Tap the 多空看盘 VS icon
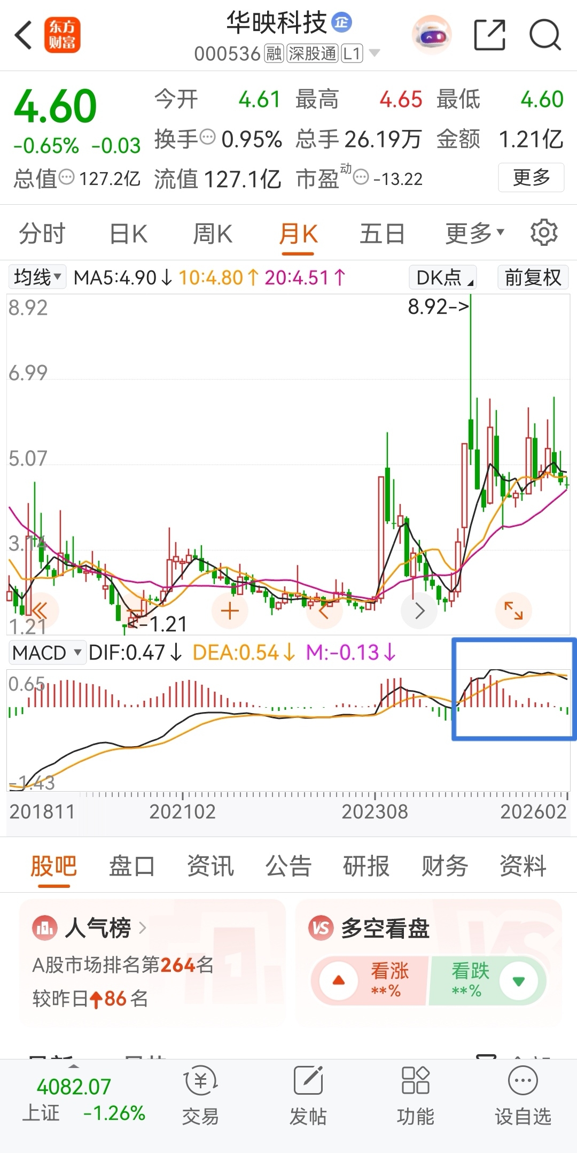 point(321,928)
